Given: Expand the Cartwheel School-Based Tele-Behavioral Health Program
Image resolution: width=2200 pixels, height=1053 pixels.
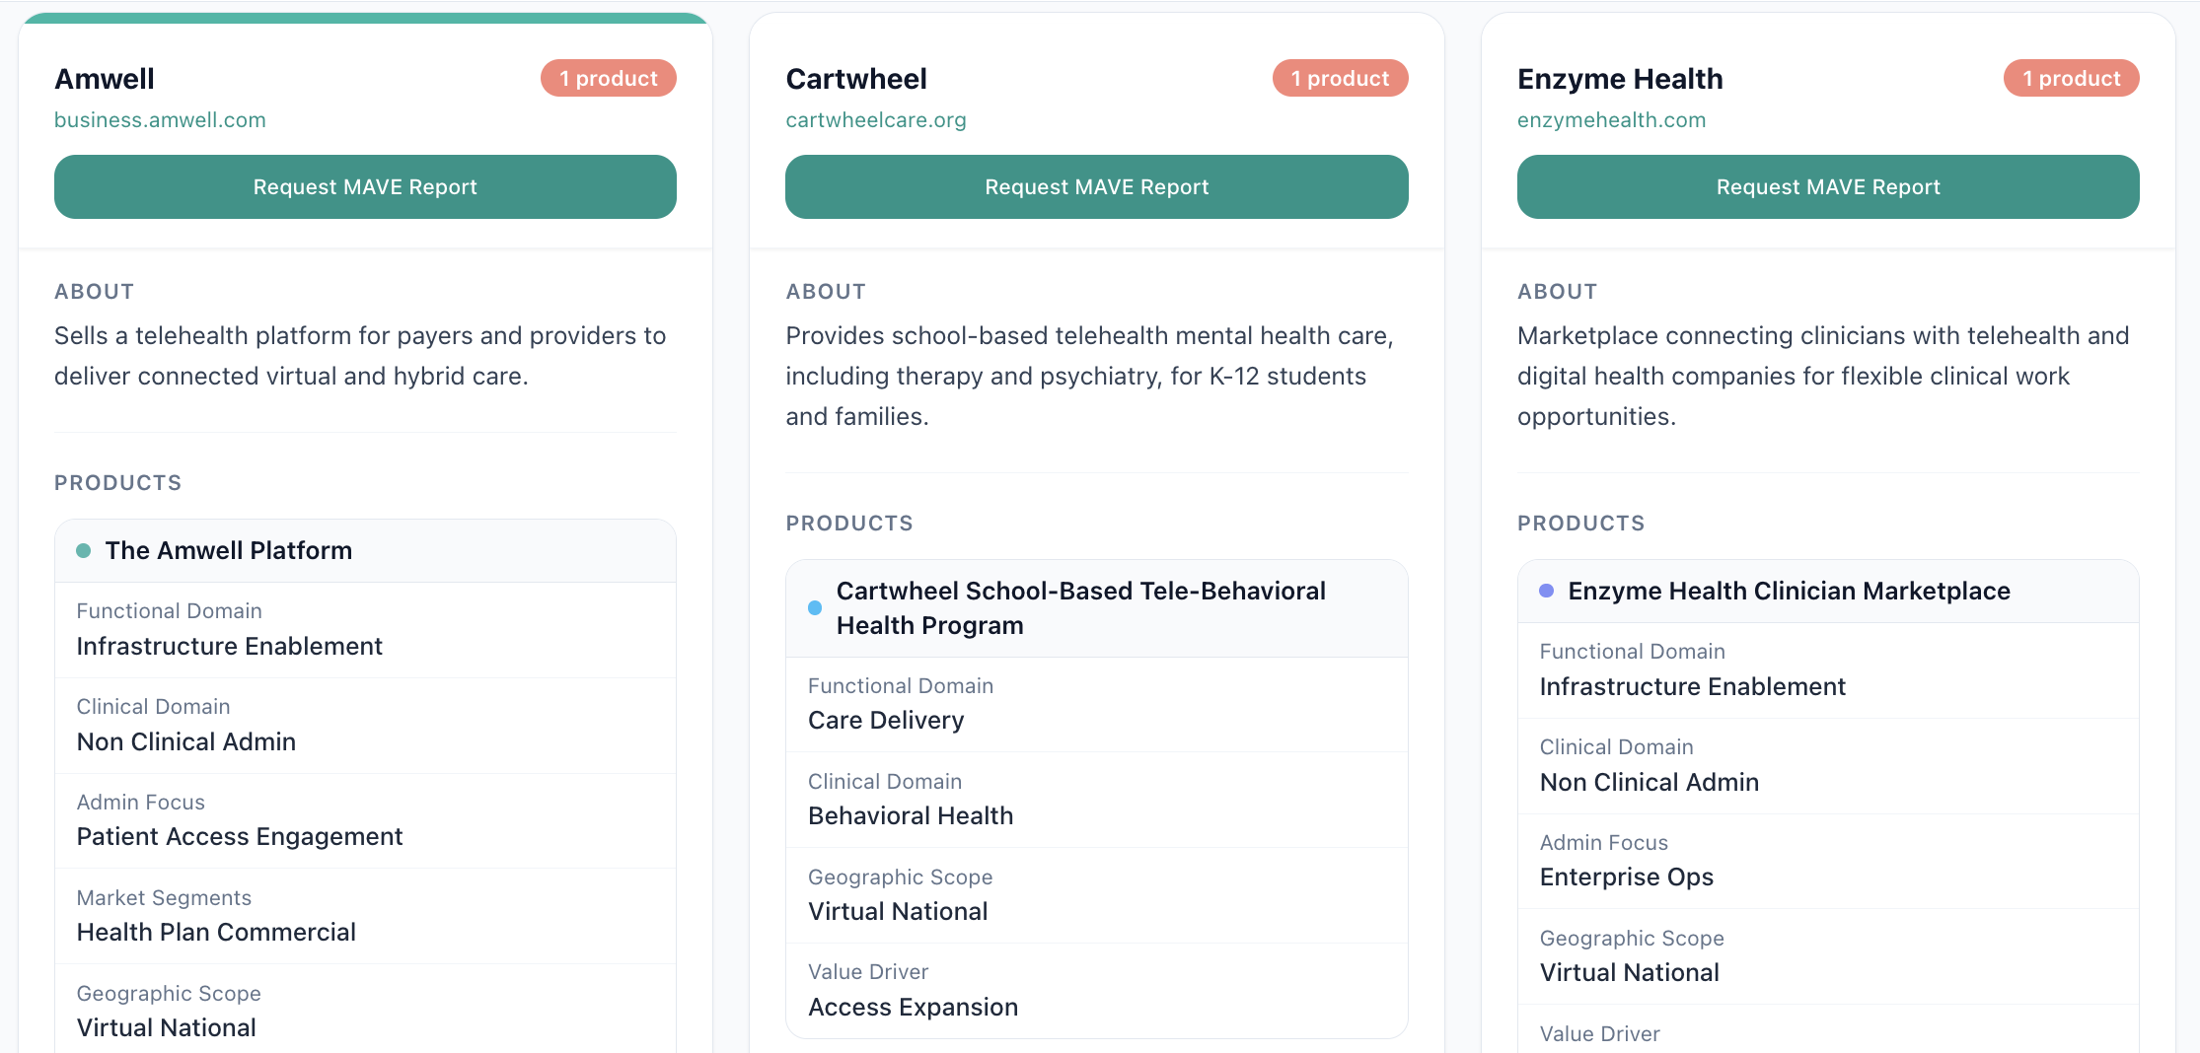Looking at the screenshot, I should (x=1080, y=607).
